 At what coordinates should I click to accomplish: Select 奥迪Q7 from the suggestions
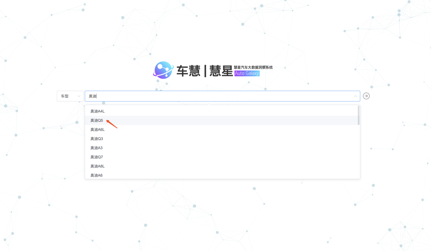coord(222,157)
